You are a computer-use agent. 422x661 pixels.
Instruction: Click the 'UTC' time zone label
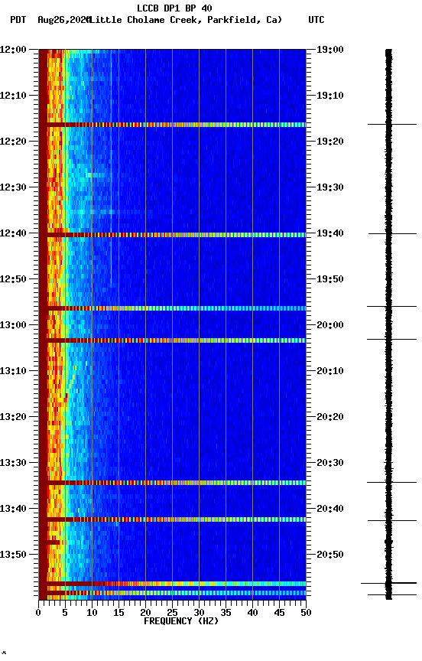point(316,20)
